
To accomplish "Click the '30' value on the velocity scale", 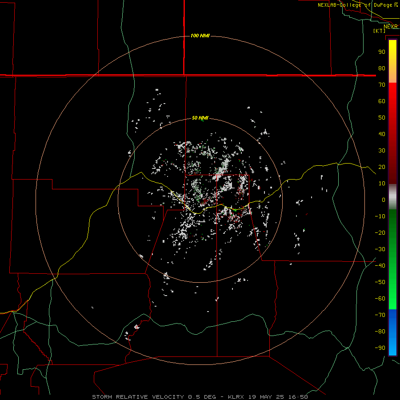I will pyautogui.click(x=382, y=151).
